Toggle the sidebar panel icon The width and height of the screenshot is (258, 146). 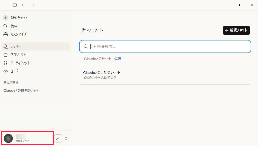click(x=14, y=5)
